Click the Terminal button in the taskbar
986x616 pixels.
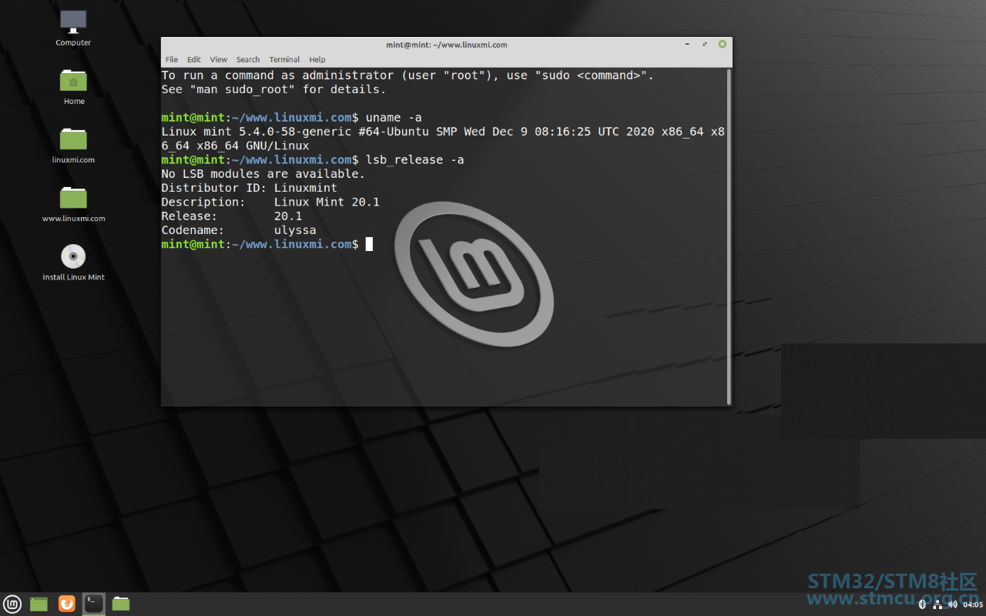click(94, 604)
